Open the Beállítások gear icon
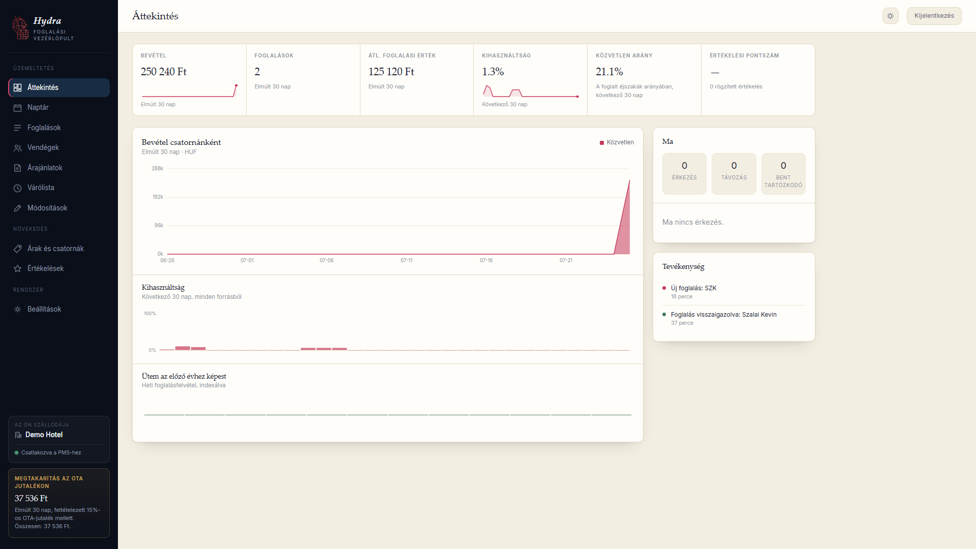Screen dimensions: 976x549 click(x=17, y=309)
